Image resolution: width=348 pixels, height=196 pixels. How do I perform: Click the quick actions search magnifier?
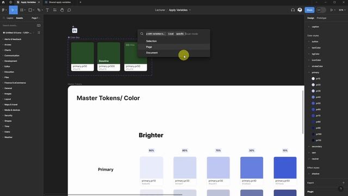point(142,34)
